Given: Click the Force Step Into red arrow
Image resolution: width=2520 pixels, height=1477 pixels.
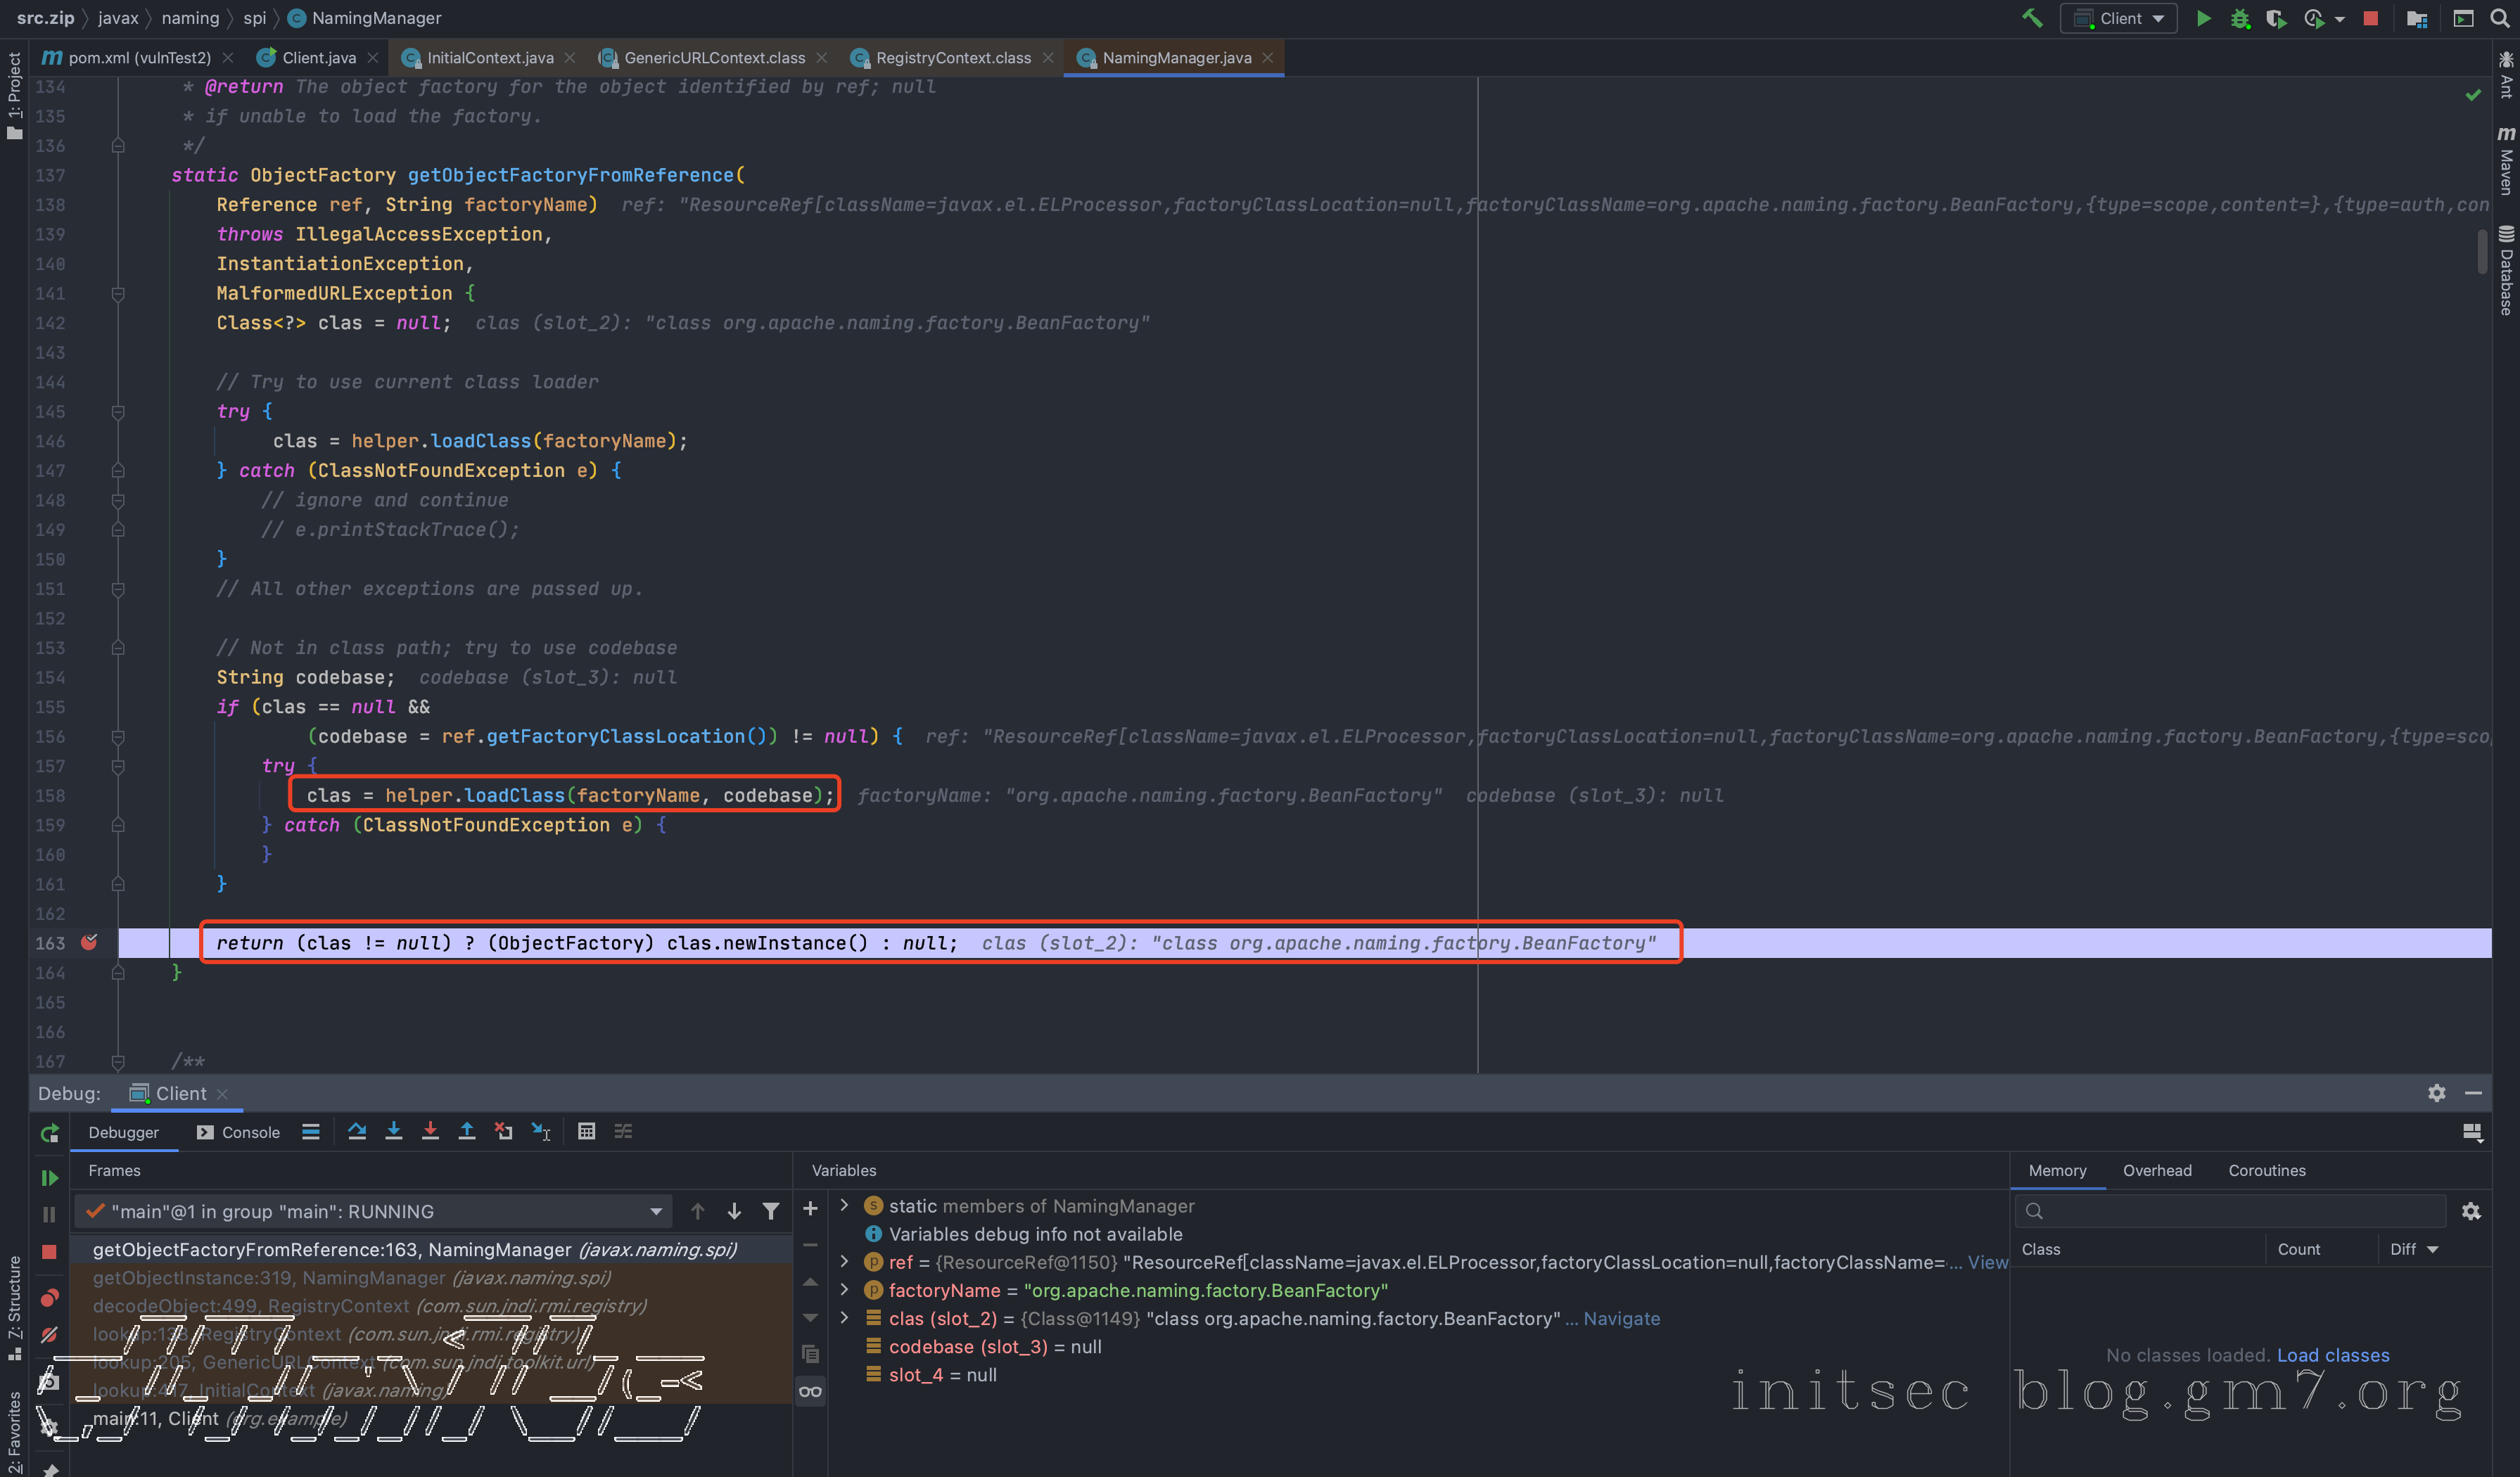Looking at the screenshot, I should tap(430, 1131).
